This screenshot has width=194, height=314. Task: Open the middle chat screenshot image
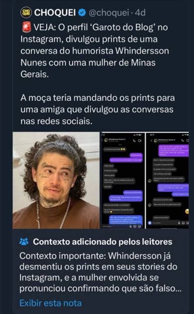tap(122, 180)
